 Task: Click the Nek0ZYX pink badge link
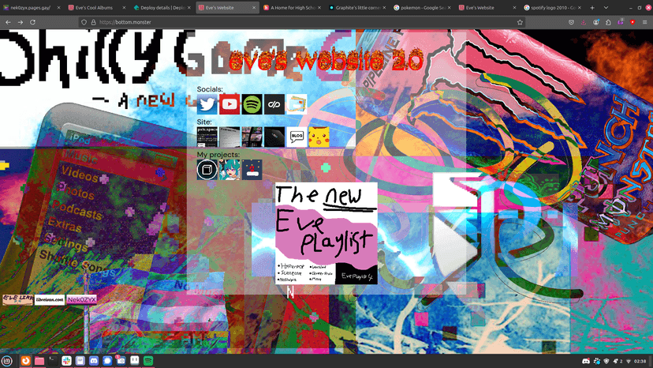82,299
